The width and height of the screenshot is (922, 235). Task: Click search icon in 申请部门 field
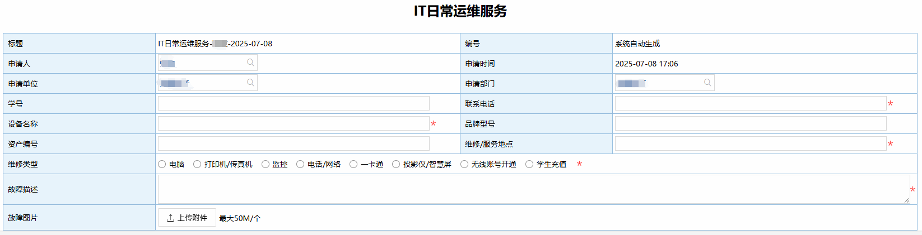pos(707,83)
